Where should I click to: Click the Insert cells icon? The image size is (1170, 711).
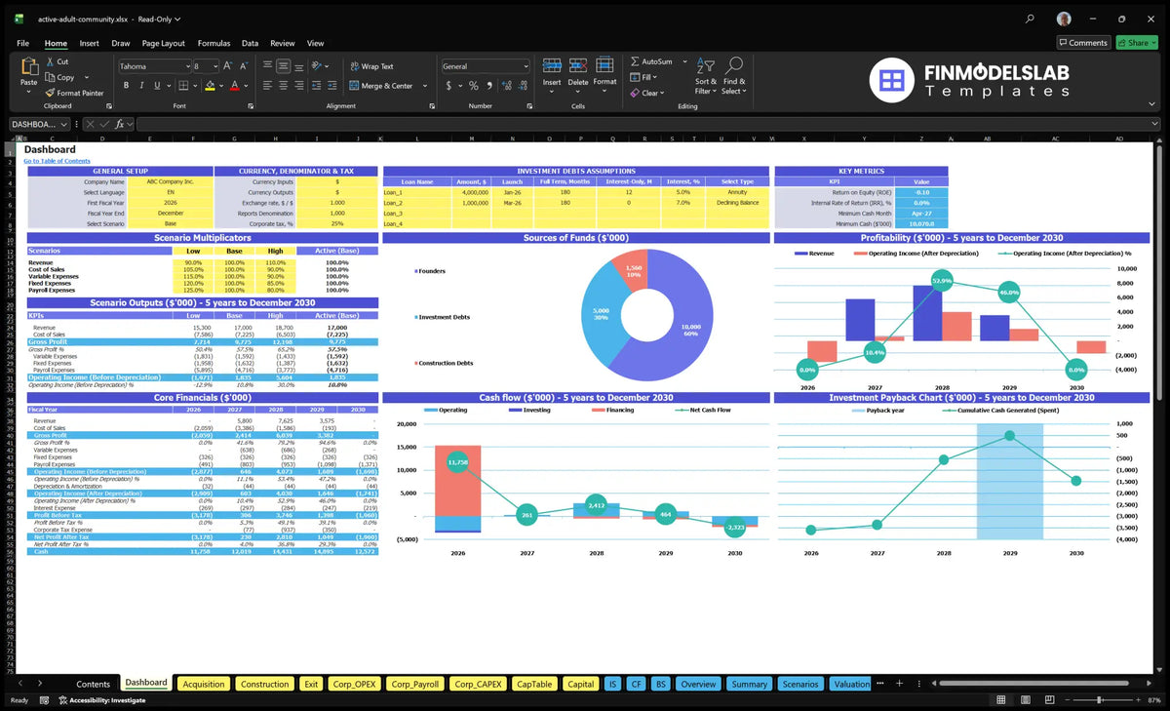point(552,66)
